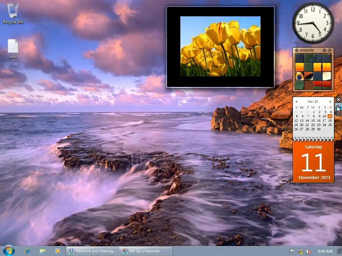Select date 22 in calendar gadget

coord(313,125)
